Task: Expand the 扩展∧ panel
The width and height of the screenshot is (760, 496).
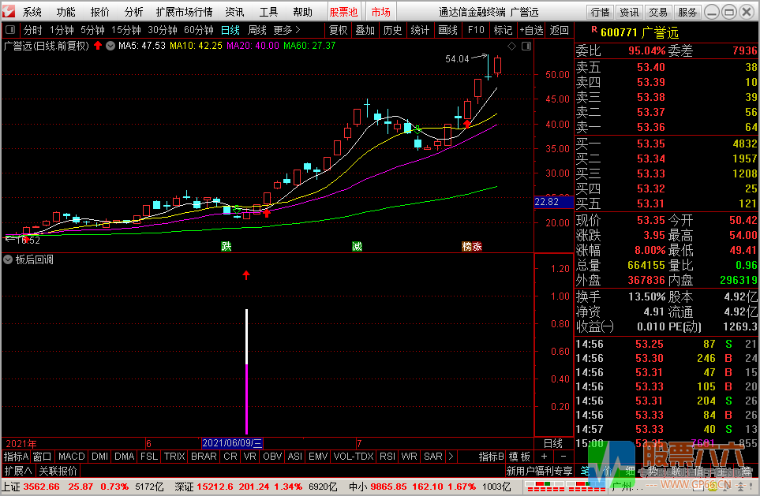Action: pos(18,471)
